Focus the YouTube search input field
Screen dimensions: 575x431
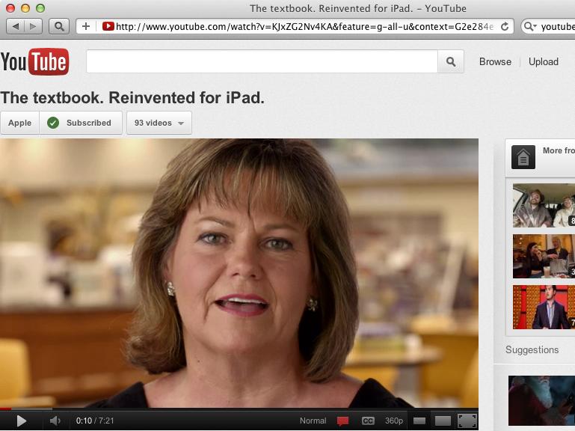[x=262, y=61]
